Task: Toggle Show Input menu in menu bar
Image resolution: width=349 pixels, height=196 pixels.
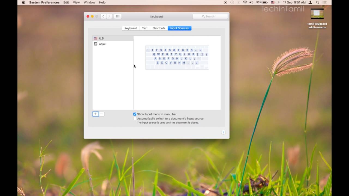Action: pos(135,114)
